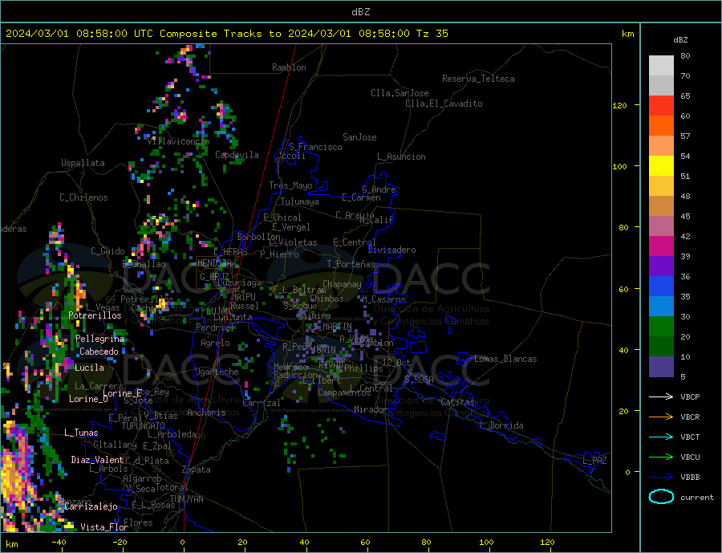Image resolution: width=722 pixels, height=553 pixels.
Task: Click the Ramblon label near top
Action: pyautogui.click(x=289, y=67)
